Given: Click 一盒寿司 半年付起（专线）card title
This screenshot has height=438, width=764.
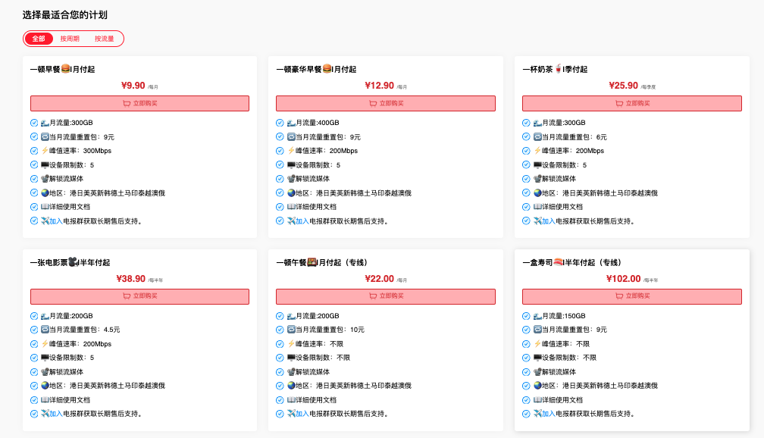Looking at the screenshot, I should [x=571, y=263].
